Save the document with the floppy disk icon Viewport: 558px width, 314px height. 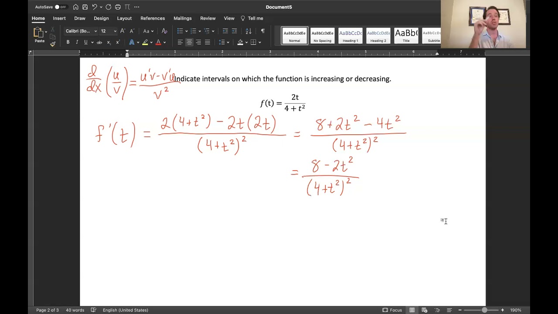[x=85, y=7]
